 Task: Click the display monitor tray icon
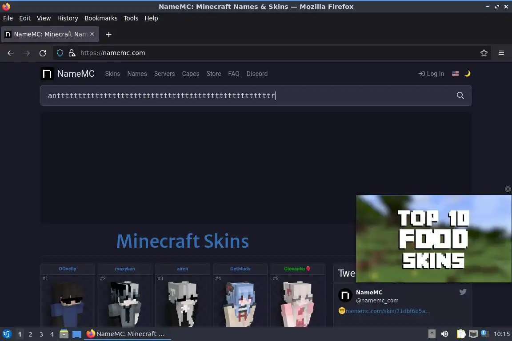[x=473, y=334]
